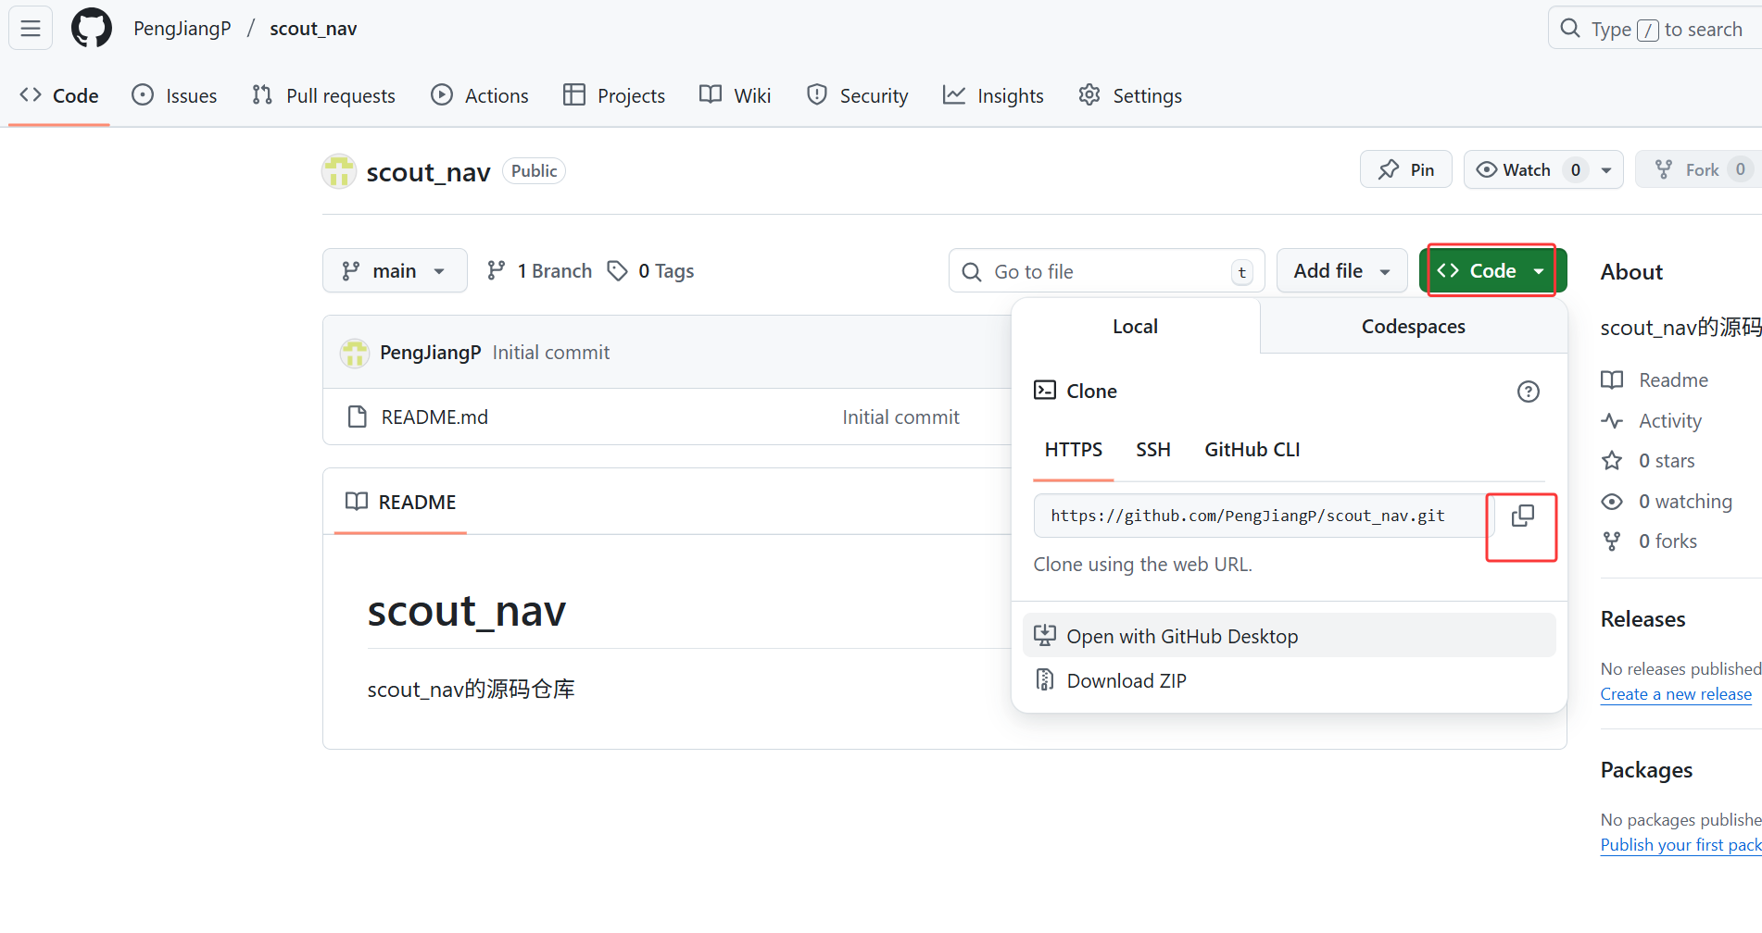Click the scout_nav README heading

(466, 611)
